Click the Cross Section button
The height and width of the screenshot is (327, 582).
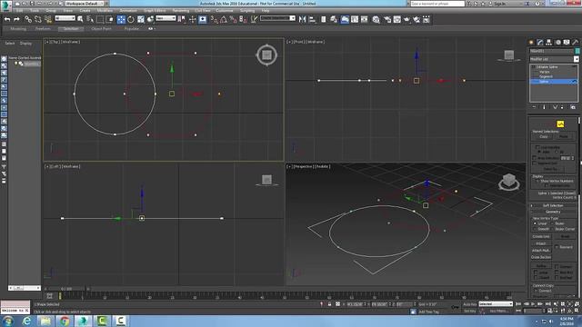pos(541,257)
